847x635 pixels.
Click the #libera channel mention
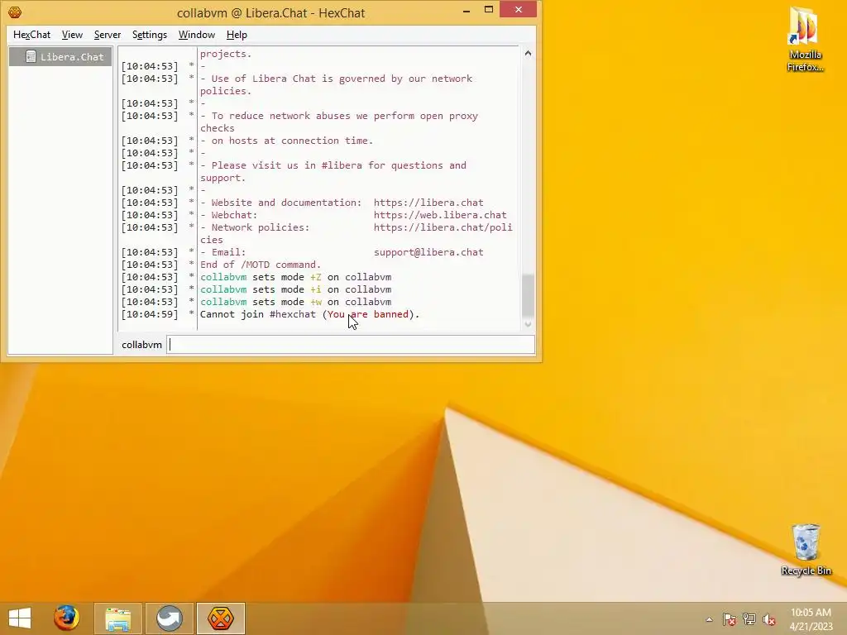click(x=342, y=165)
